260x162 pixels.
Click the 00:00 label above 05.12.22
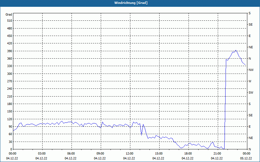pyautogui.click(x=247, y=154)
